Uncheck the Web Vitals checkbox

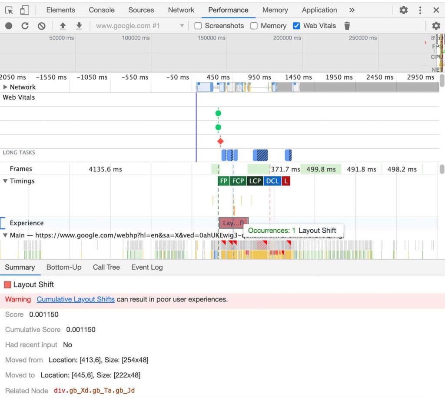[296, 26]
